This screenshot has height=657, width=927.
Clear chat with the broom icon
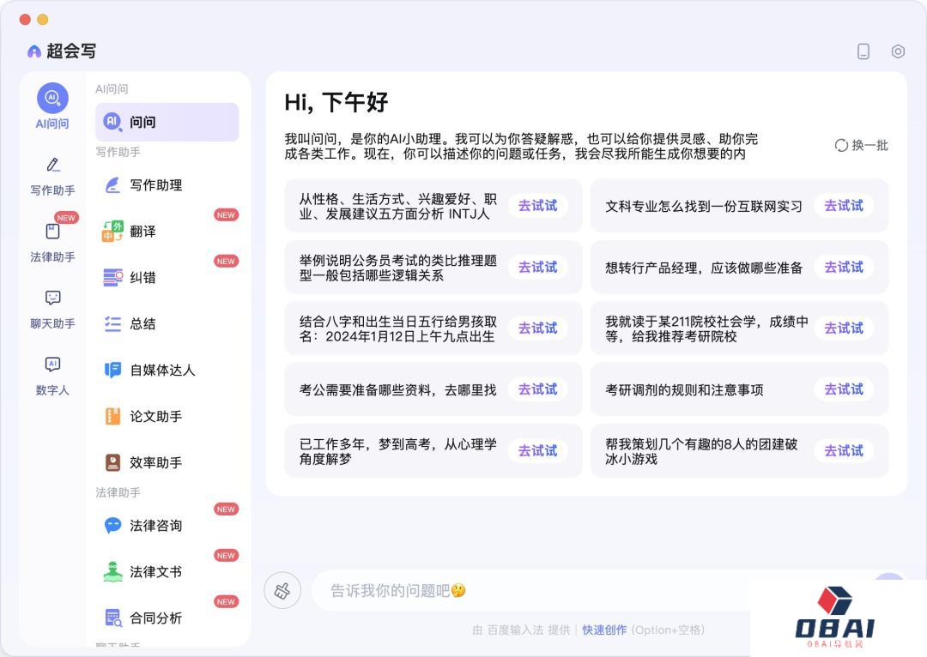pyautogui.click(x=282, y=590)
